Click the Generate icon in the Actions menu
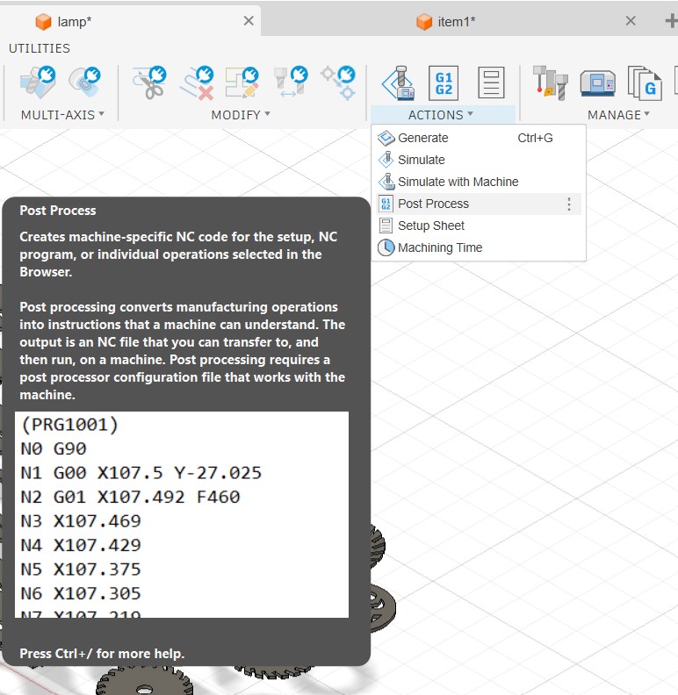 pos(386,139)
